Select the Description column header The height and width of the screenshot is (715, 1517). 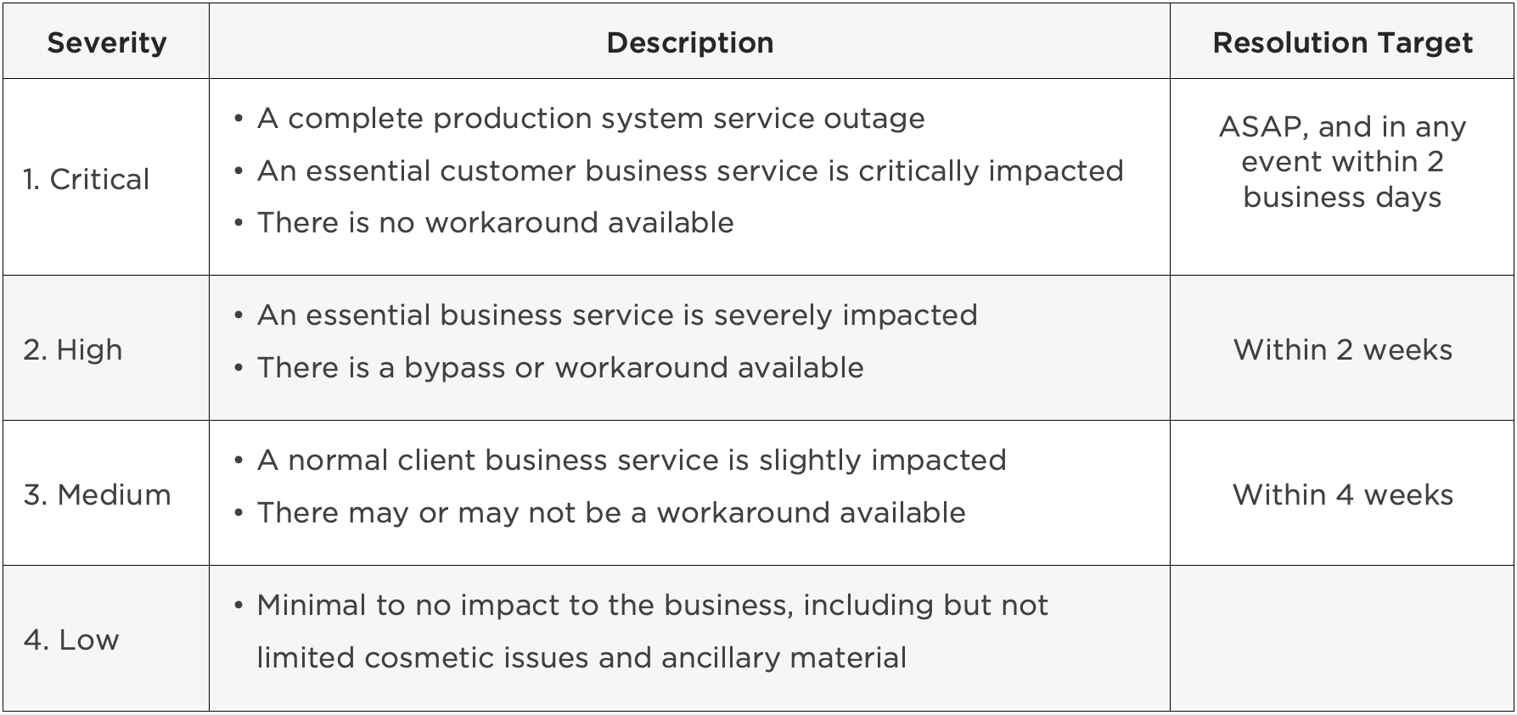tap(689, 42)
